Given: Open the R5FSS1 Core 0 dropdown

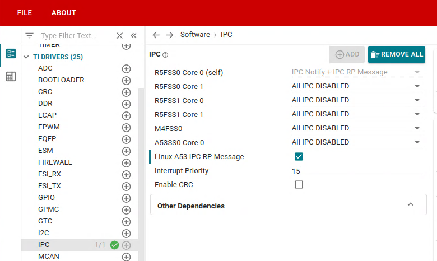Looking at the screenshot, I should [x=357, y=100].
